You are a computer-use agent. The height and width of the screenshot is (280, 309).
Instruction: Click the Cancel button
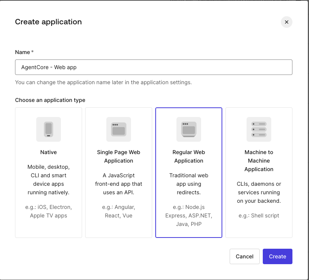pyautogui.click(x=244, y=256)
